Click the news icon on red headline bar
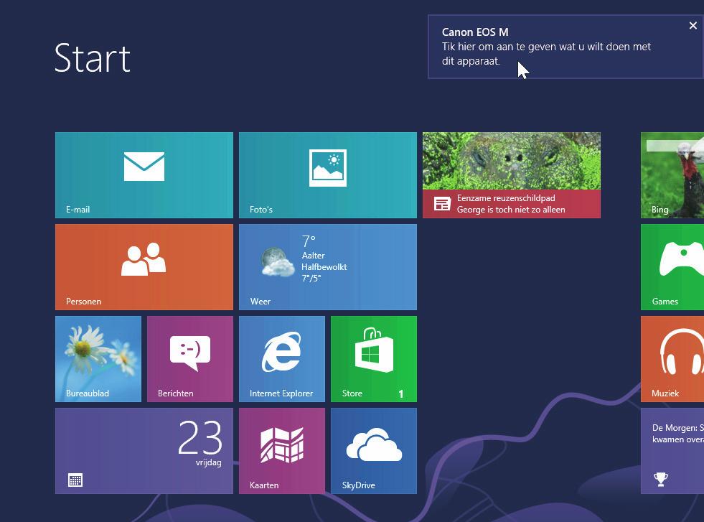This screenshot has width=704, height=522. click(442, 203)
